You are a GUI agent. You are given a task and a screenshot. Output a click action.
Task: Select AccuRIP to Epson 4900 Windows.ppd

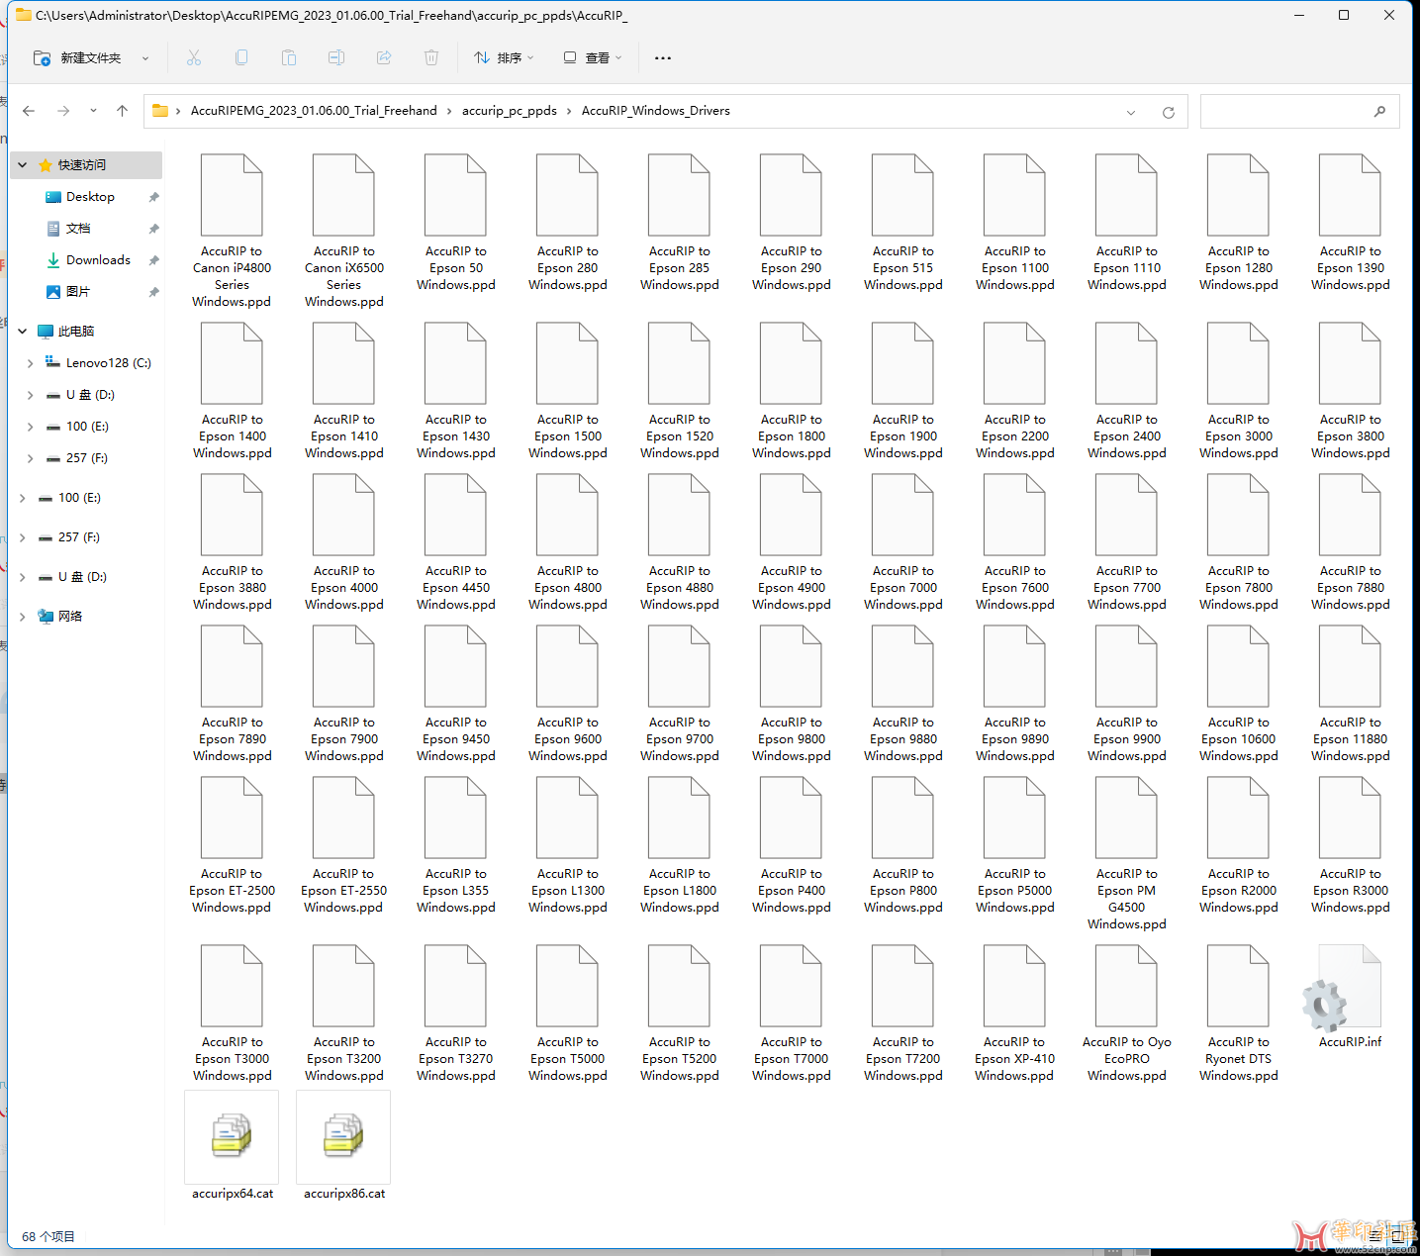792,542
